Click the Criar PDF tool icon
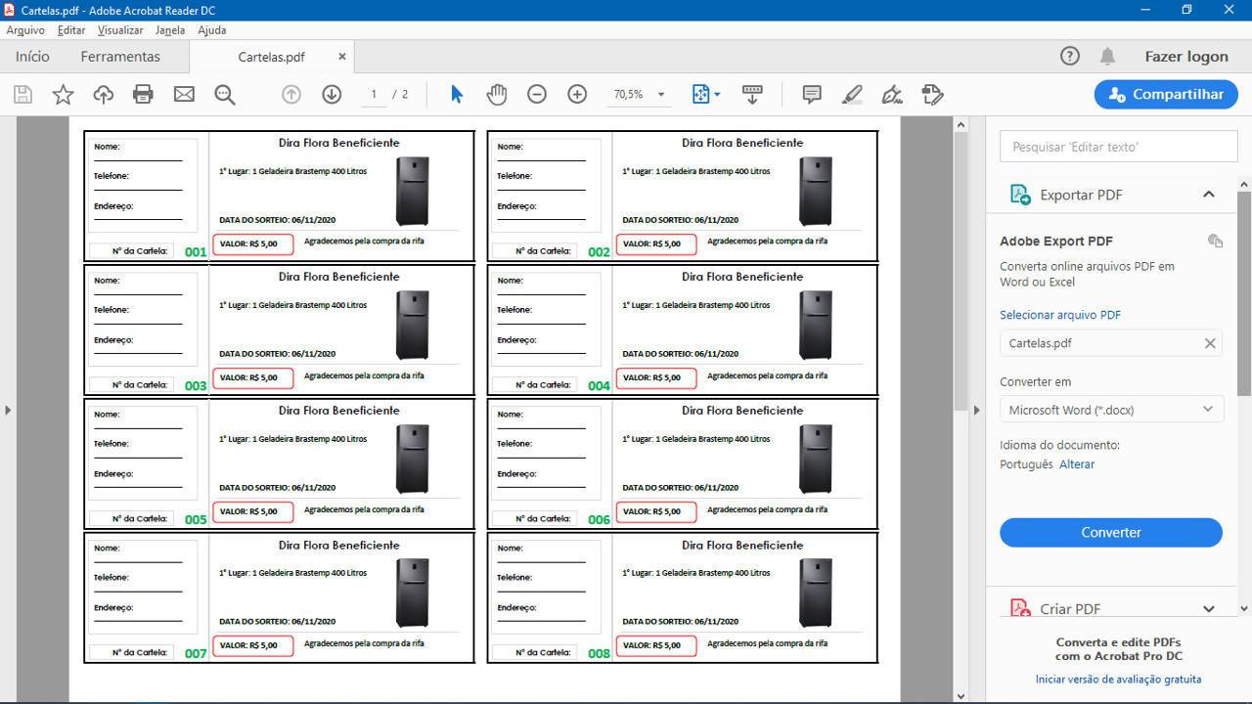Image resolution: width=1252 pixels, height=704 pixels. 1020,609
